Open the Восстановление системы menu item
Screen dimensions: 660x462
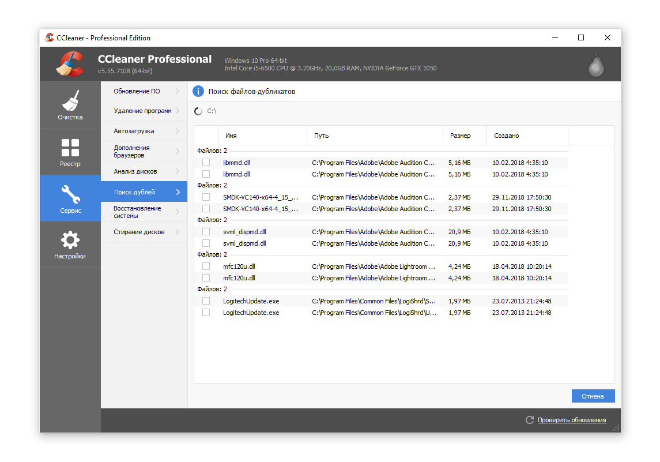[144, 212]
